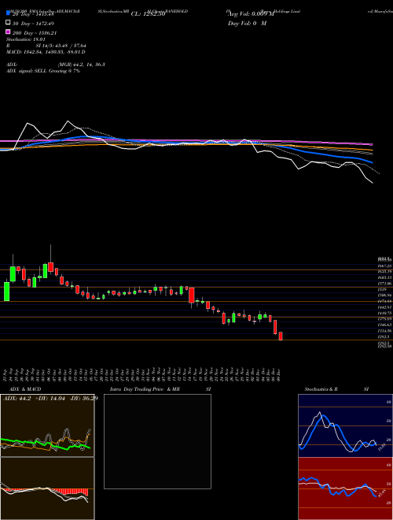Open the RSI red panel chart

tap(345, 488)
